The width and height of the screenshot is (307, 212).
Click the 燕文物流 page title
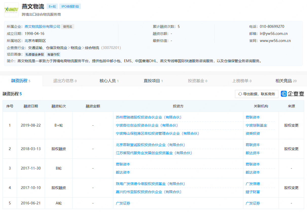click(x=33, y=7)
